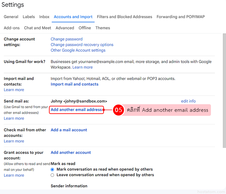Image resolution: width=226 pixels, height=194 pixels.
Task: Open the Inbox settings tab
Action: pyautogui.click(x=44, y=17)
